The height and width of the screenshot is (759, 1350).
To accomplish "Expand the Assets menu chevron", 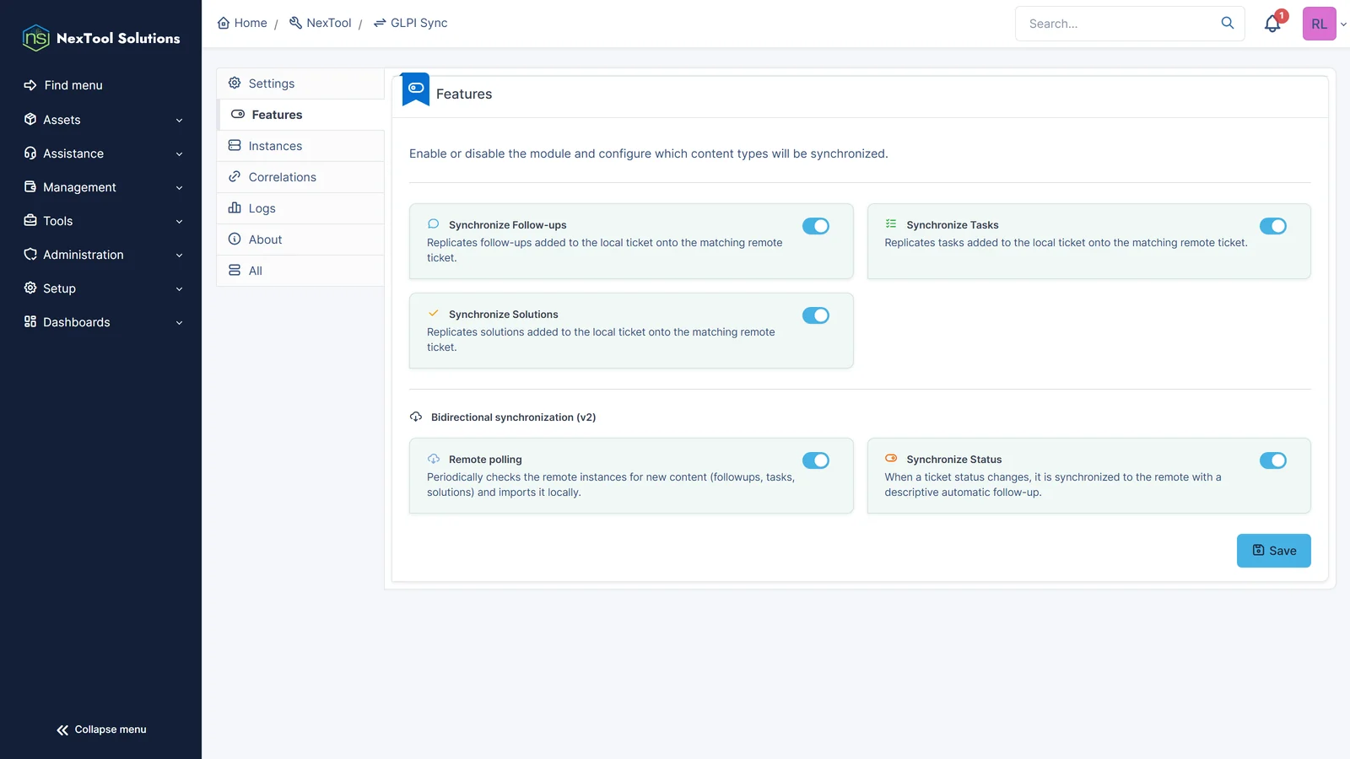I will (x=179, y=121).
